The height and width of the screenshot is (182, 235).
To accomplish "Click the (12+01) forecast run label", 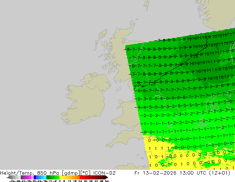I will pos(220,173).
